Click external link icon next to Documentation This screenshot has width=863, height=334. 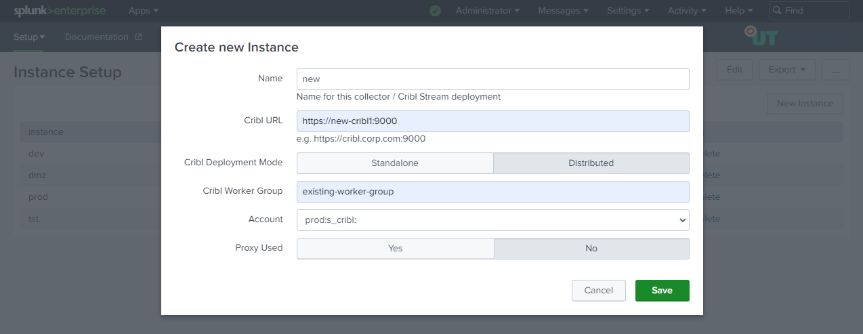point(139,37)
